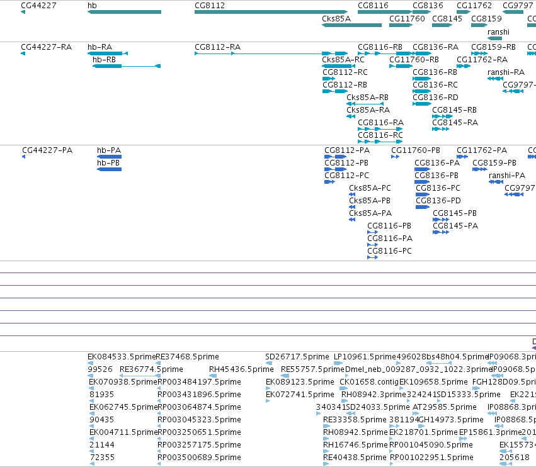Click the CG44227 gene label
This screenshot has width=536, height=467.
pos(38,6)
